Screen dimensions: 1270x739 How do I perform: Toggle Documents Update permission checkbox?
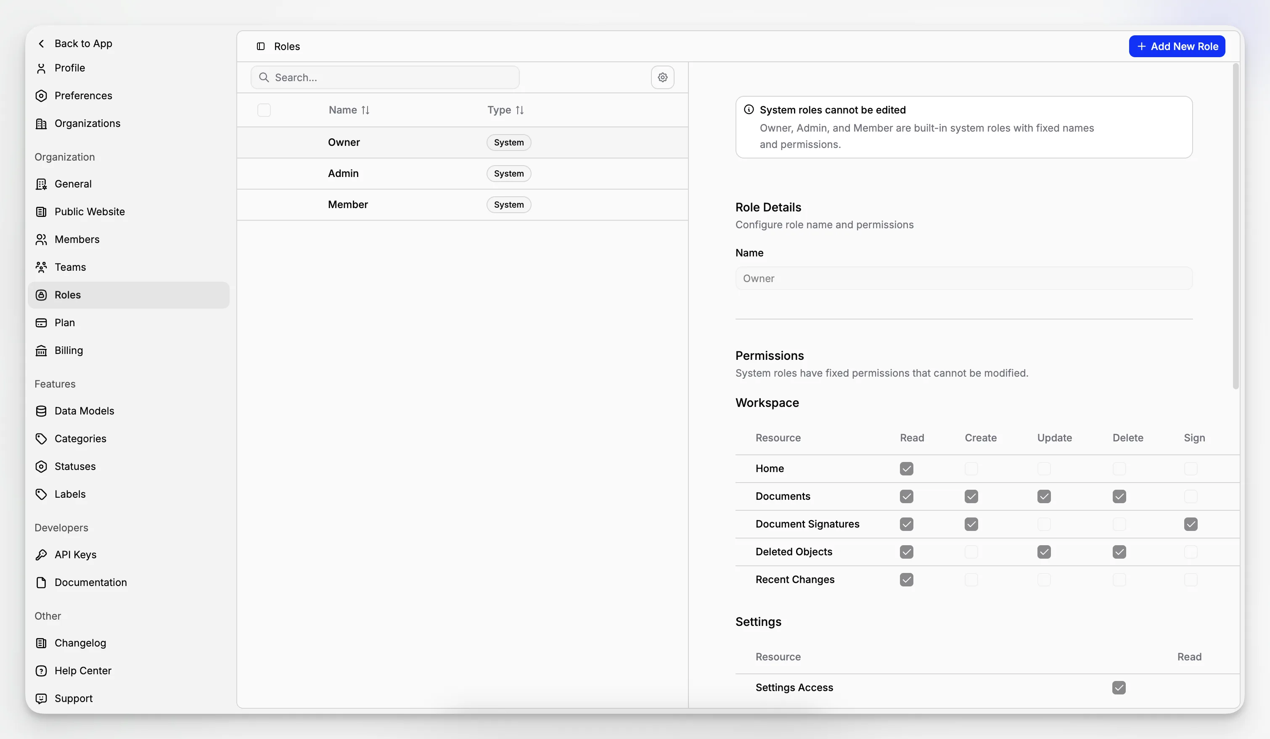pos(1044,496)
